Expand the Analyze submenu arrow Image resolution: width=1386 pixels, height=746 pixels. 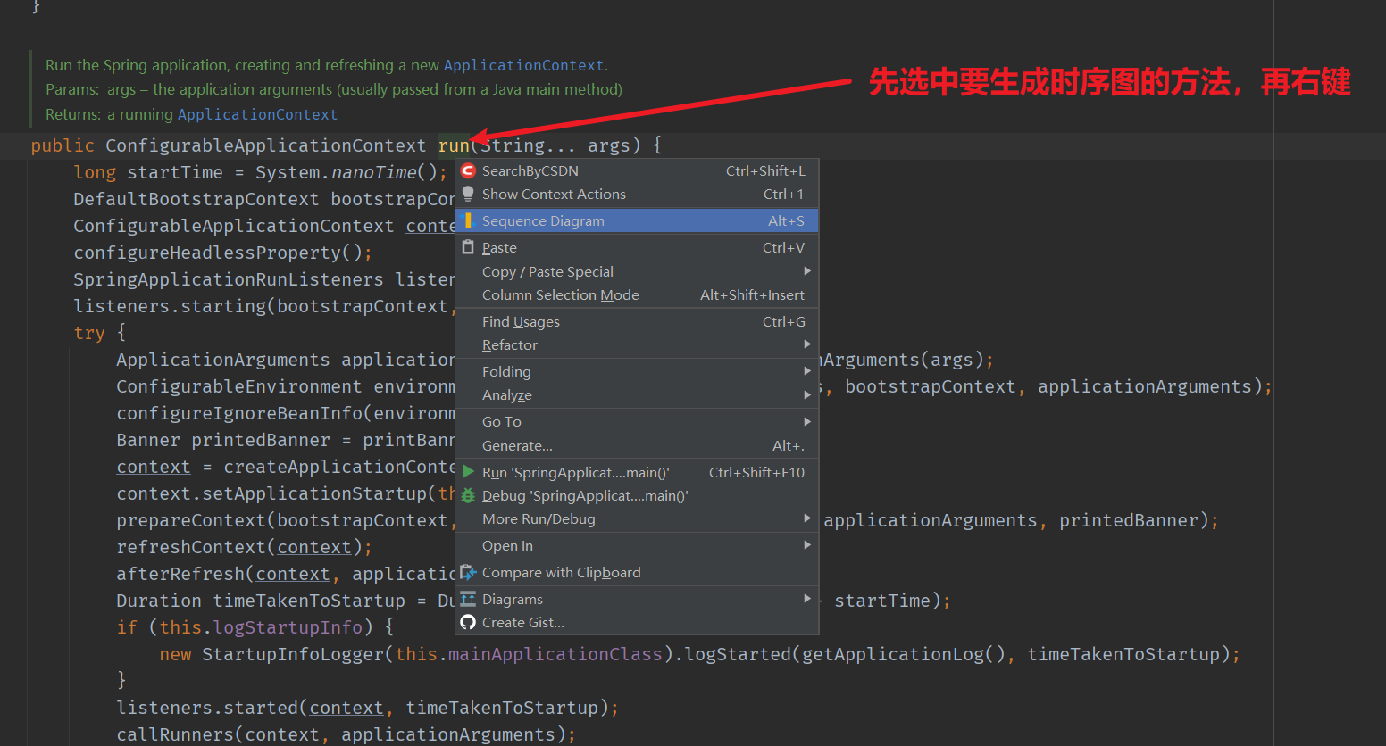(807, 394)
